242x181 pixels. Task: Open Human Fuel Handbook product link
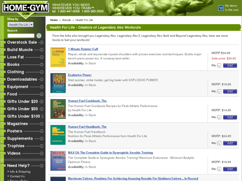87,127
